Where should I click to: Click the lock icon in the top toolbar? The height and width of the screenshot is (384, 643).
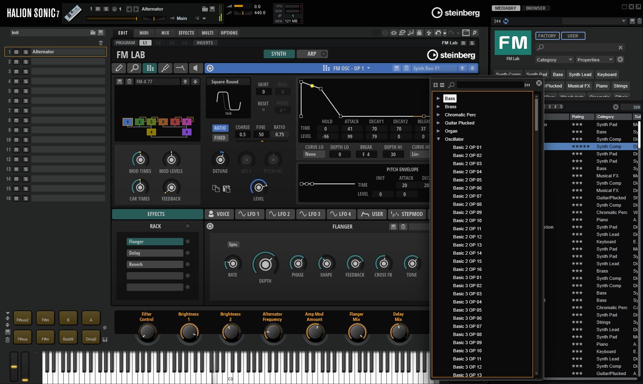coord(419,33)
